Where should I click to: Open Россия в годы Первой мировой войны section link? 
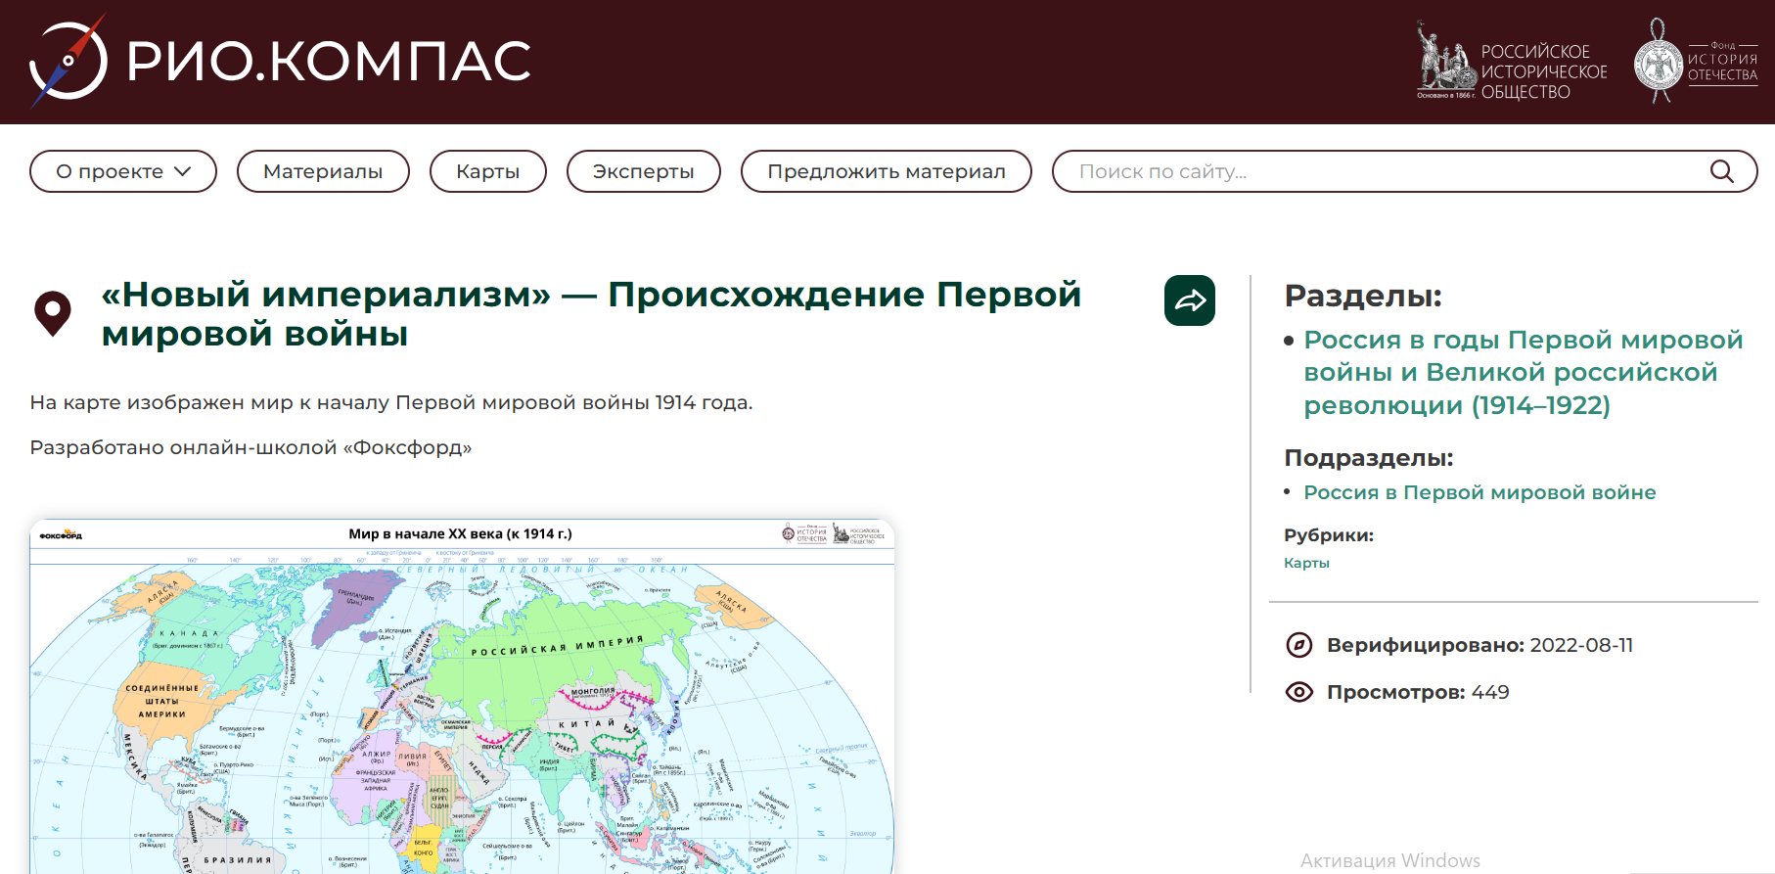[x=1523, y=372]
